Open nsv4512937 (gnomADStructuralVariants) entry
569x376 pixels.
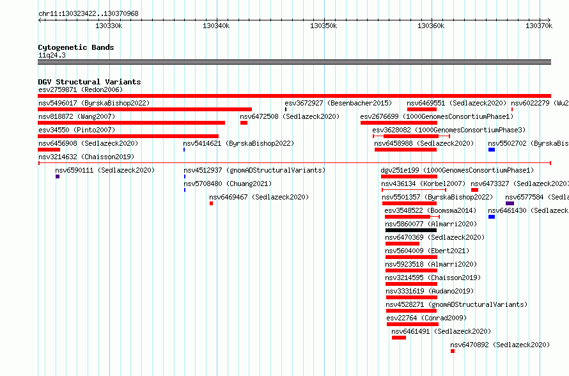(x=254, y=170)
